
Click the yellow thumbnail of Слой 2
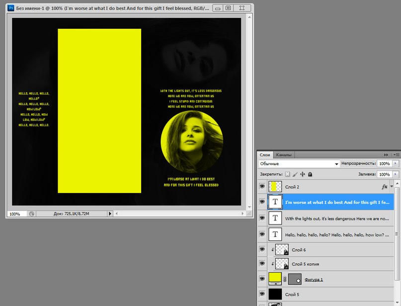[x=275, y=187]
